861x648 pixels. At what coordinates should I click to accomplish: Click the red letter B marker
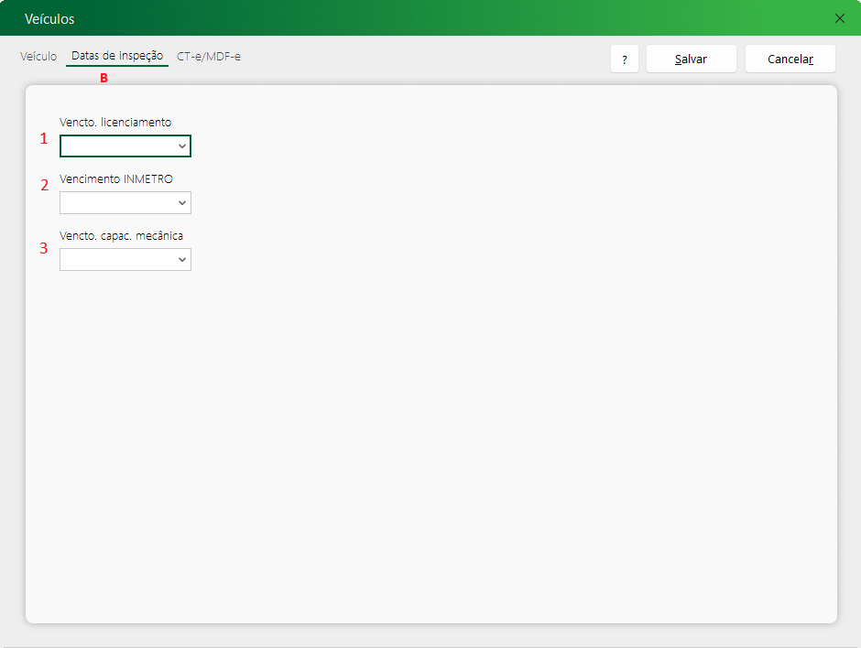pyautogui.click(x=104, y=79)
